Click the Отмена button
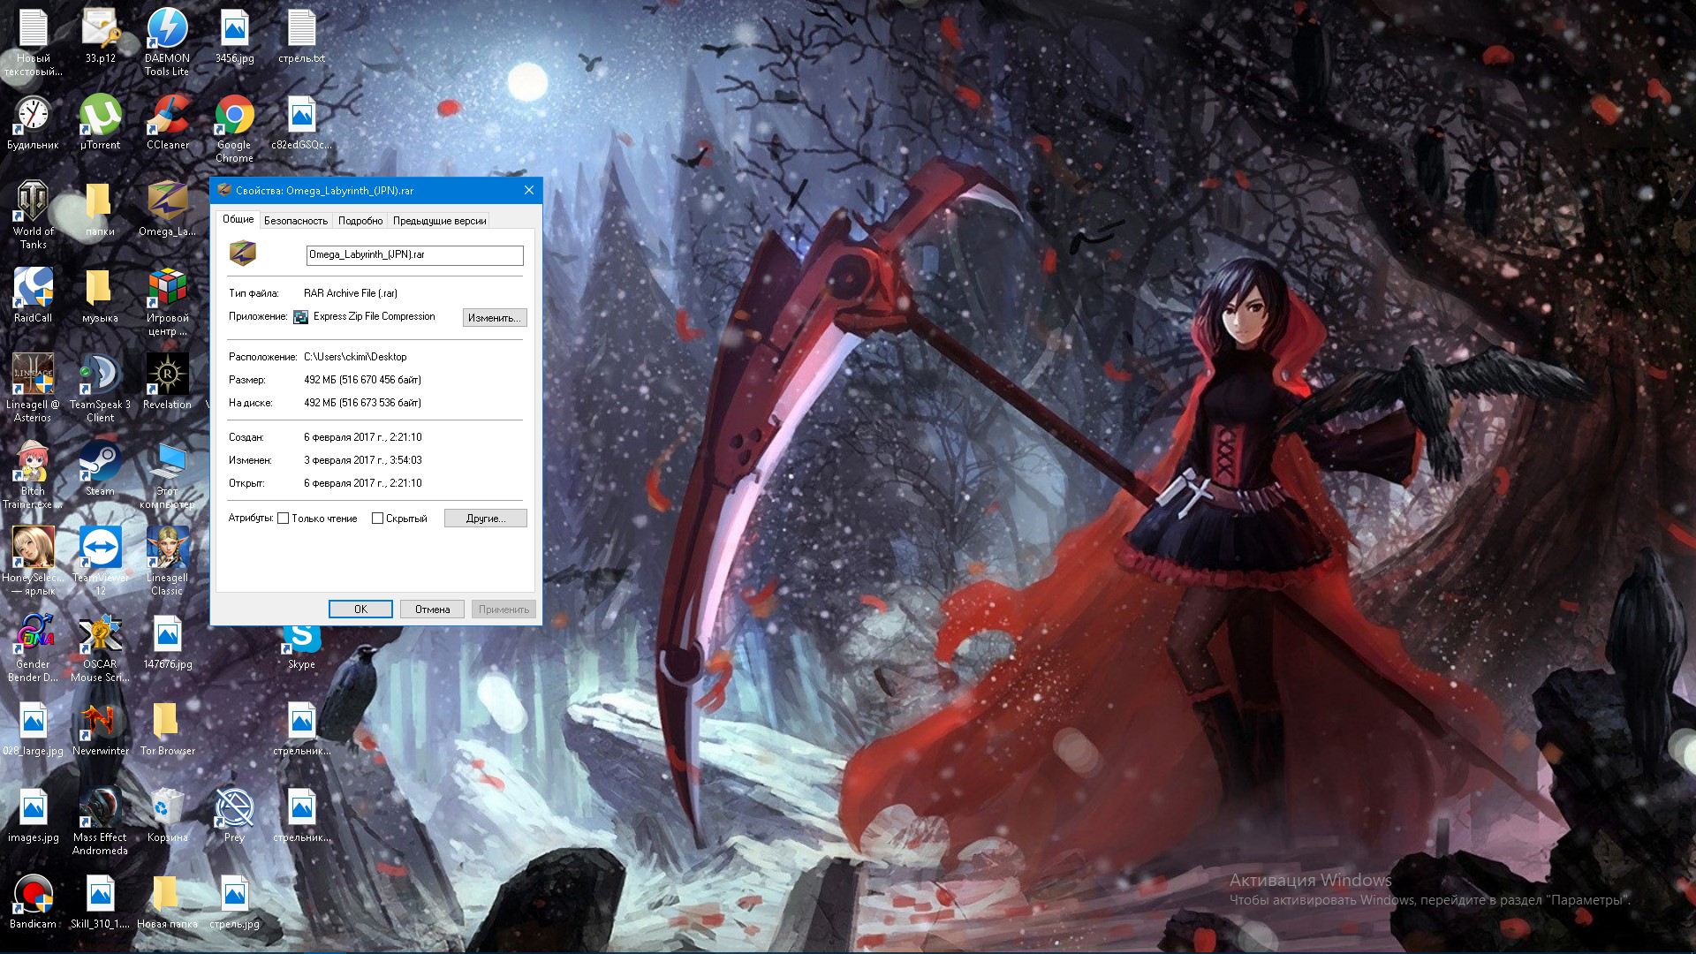This screenshot has height=954, width=1696. point(433,609)
